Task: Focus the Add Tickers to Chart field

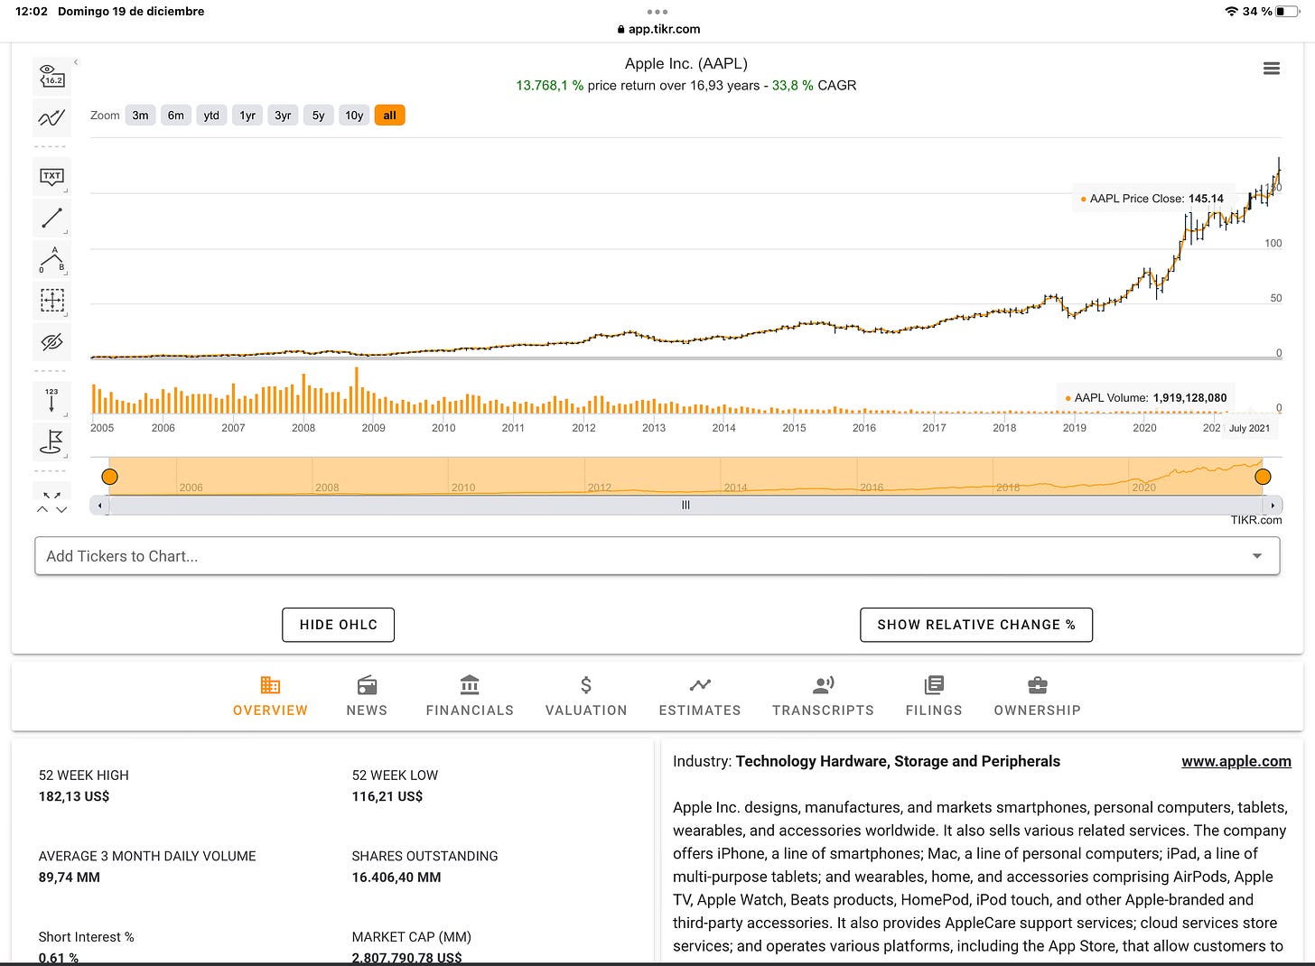Action: click(x=657, y=556)
